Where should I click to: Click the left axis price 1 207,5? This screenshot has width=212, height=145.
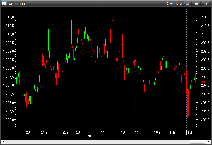point(9,77)
